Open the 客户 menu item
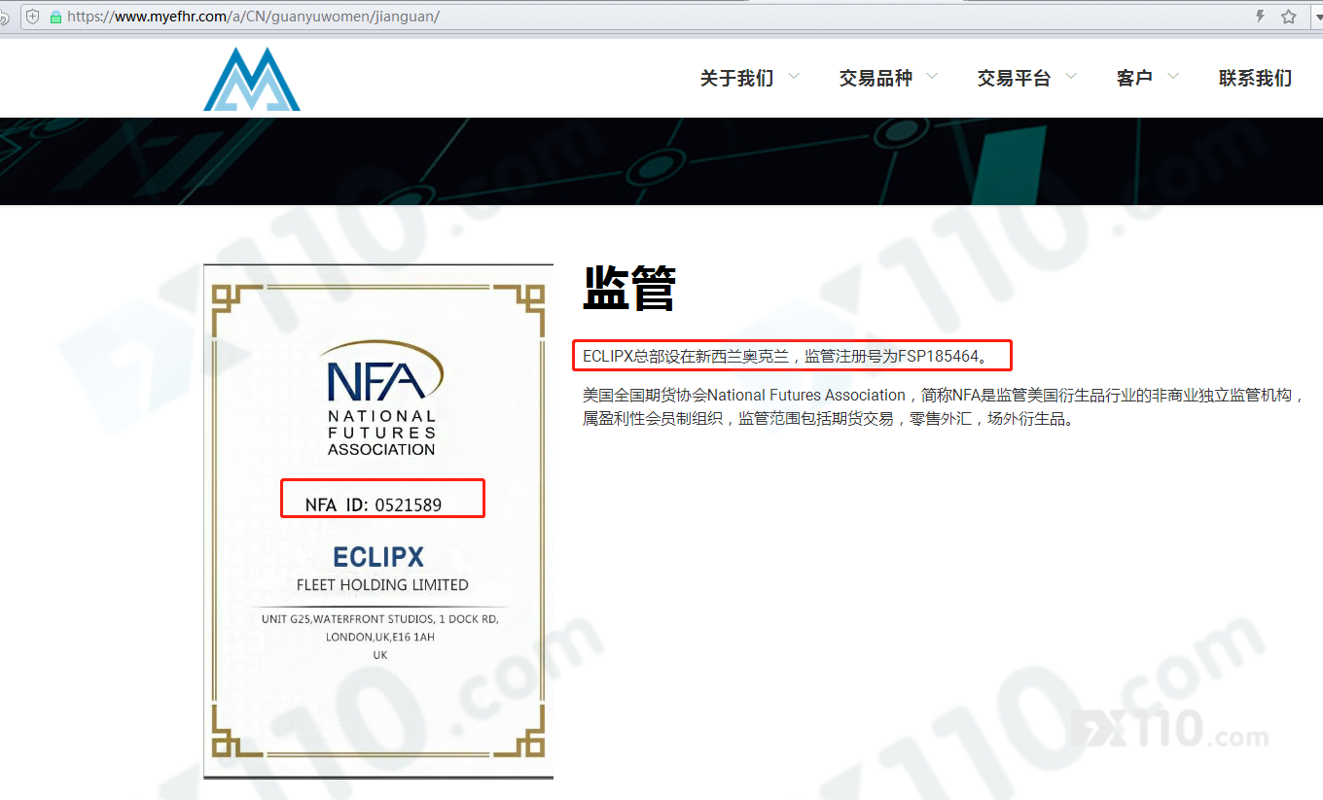 (x=1134, y=78)
